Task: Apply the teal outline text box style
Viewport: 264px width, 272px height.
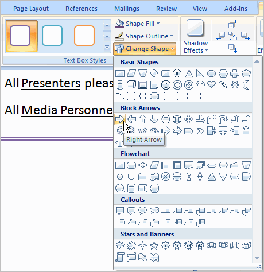Action: pos(52,36)
